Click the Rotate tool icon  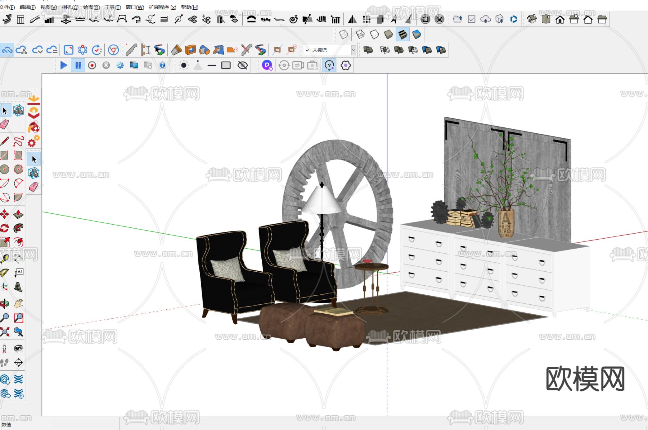point(4,228)
